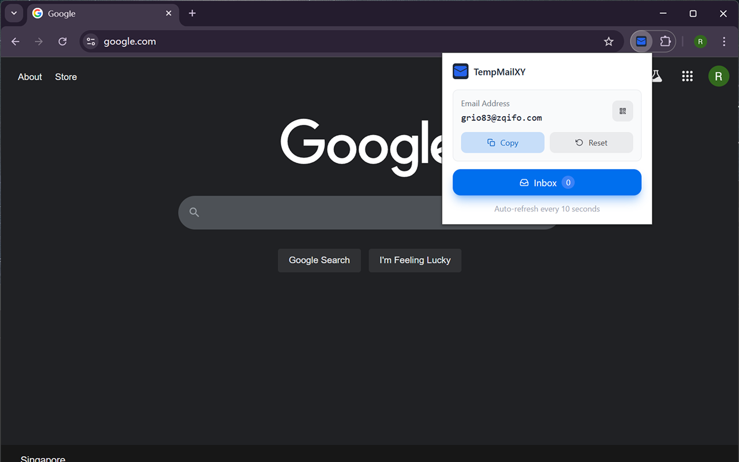Viewport: 739px width, 462px height.
Task: Close the Google tab
Action: [x=169, y=13]
